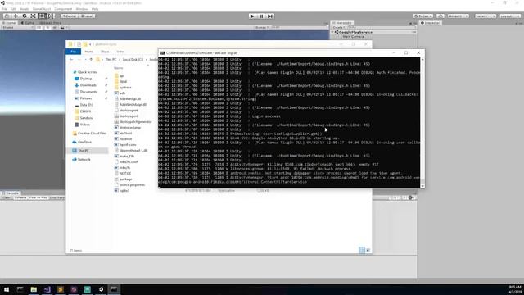Open the View ribbon tab in File Explorer
The width and height of the screenshot is (524, 295).
coord(120,52)
